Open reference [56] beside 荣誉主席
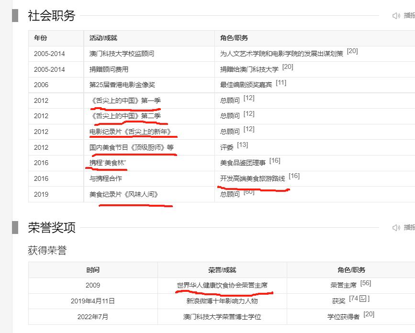This screenshot has height=333, width=415. pos(366,283)
